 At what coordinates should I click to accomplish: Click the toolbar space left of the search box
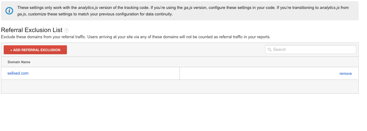point(167,50)
